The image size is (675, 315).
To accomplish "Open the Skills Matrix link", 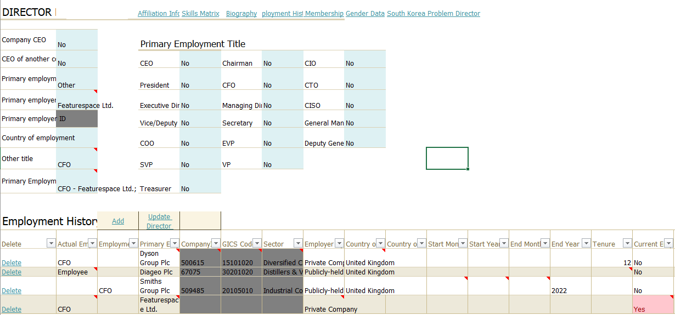I will tap(200, 14).
